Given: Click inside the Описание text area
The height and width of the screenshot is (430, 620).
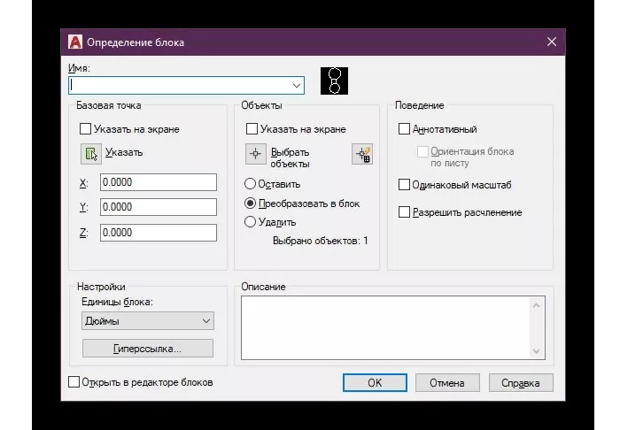Looking at the screenshot, I should point(385,327).
